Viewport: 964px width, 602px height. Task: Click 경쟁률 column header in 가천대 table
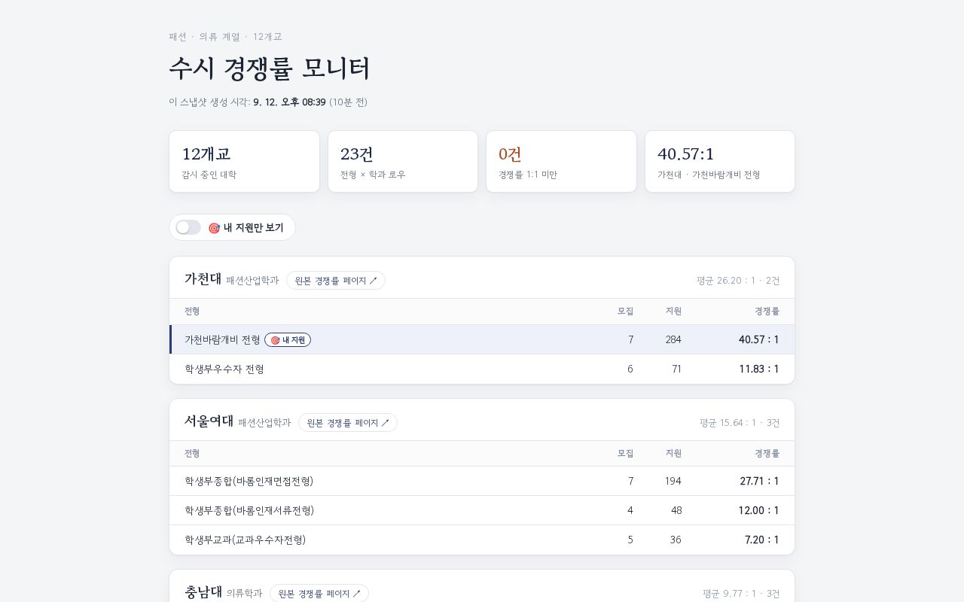767,312
